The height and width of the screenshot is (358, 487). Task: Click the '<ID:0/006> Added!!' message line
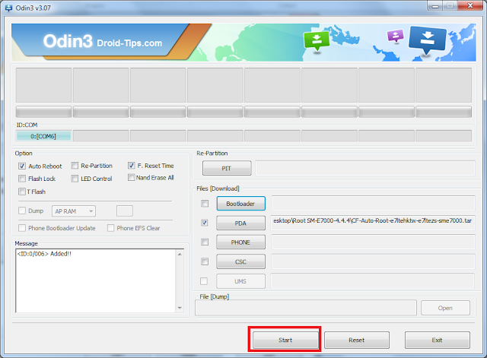click(44, 254)
